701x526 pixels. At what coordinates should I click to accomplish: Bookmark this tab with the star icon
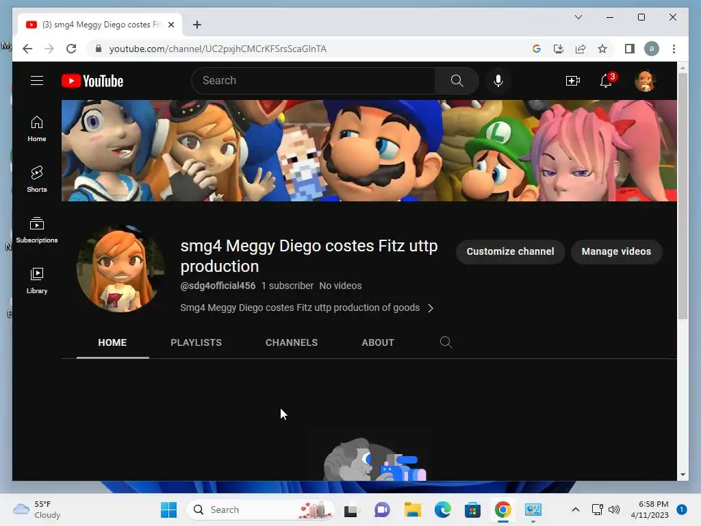(x=602, y=49)
